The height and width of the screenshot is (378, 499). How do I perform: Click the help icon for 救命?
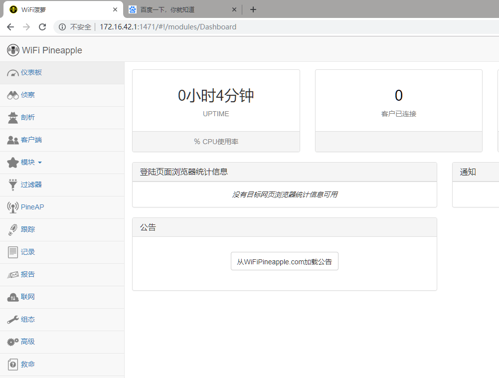13,365
